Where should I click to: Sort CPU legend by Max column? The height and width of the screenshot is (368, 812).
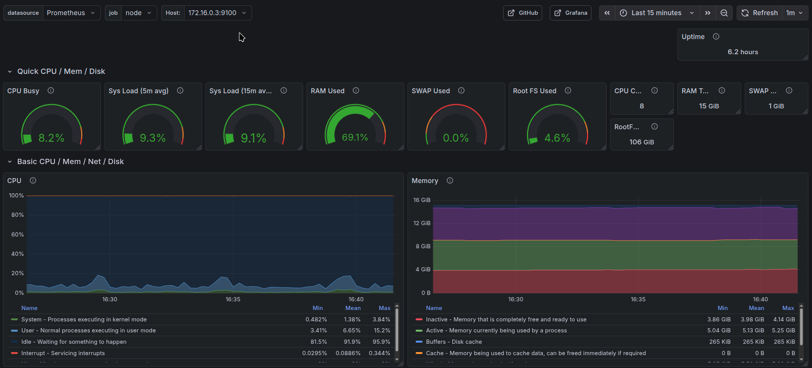coord(384,308)
